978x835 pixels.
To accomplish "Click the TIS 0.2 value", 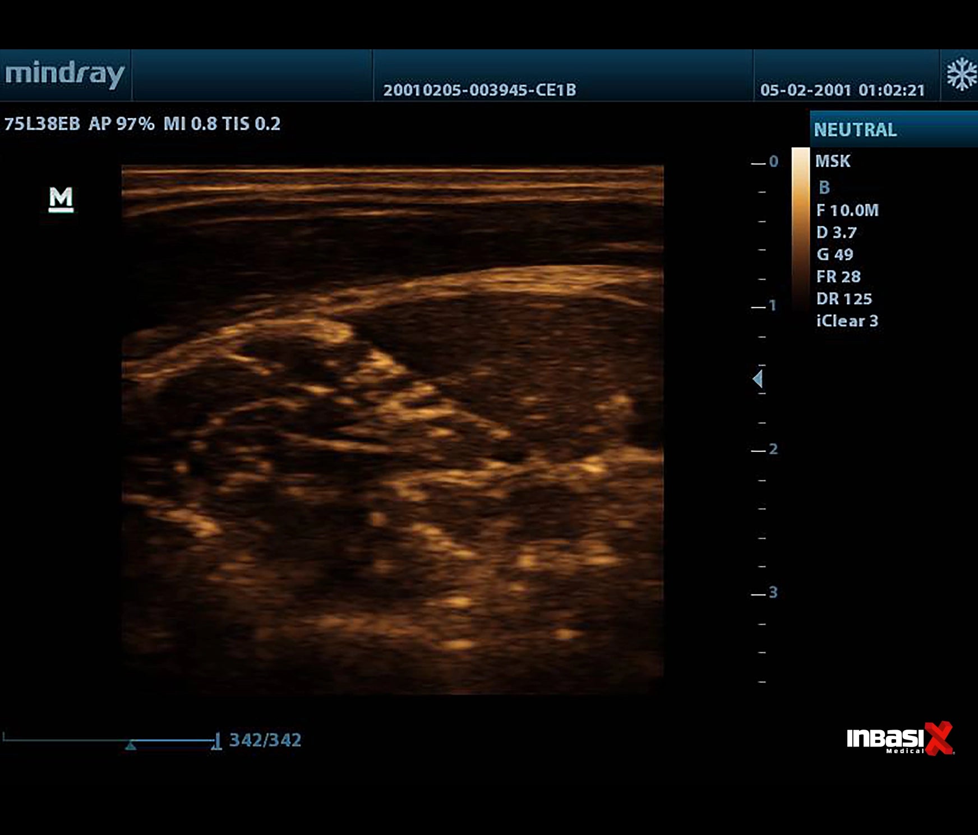I will 251,123.
